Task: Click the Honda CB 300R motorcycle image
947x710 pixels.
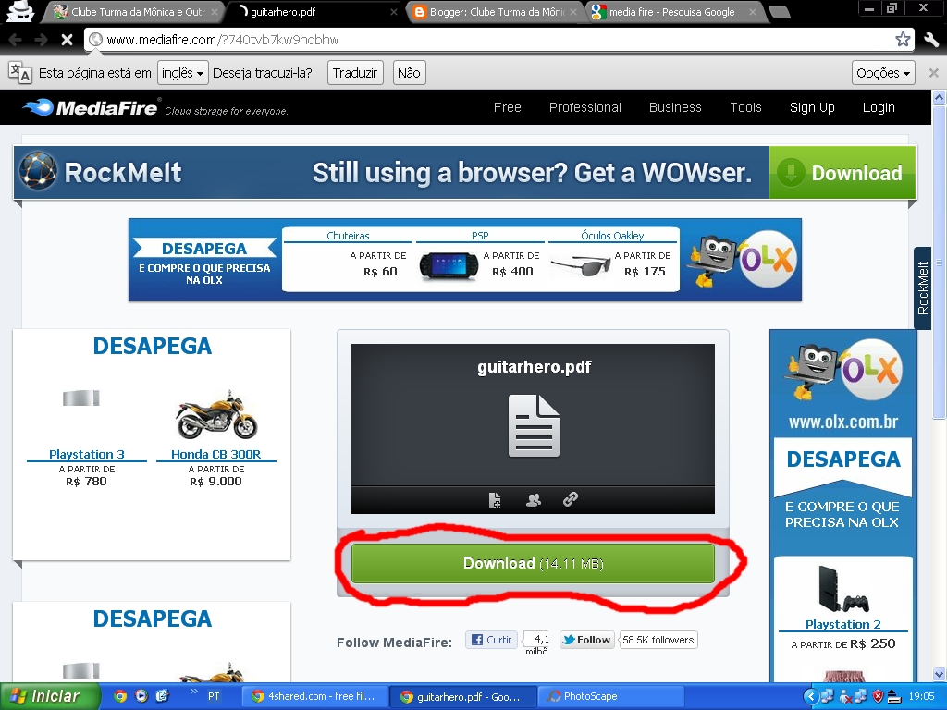Action: click(216, 415)
